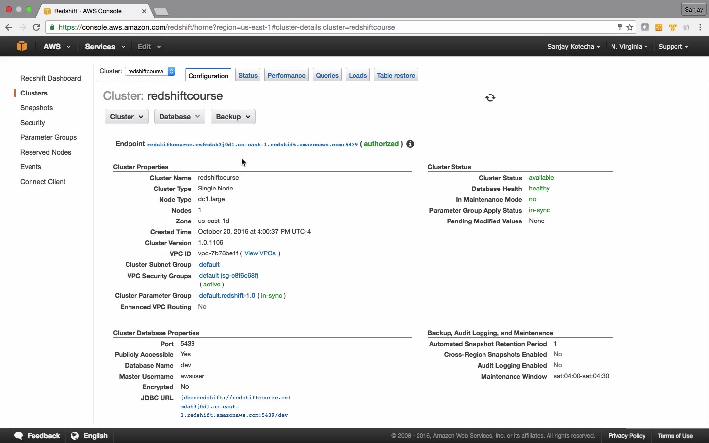Click the Sanjay Chrome profile button

694,9
